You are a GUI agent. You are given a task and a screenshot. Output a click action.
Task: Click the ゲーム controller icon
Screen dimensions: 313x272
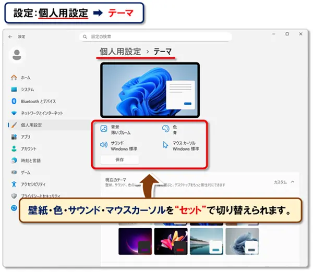[x=14, y=172]
